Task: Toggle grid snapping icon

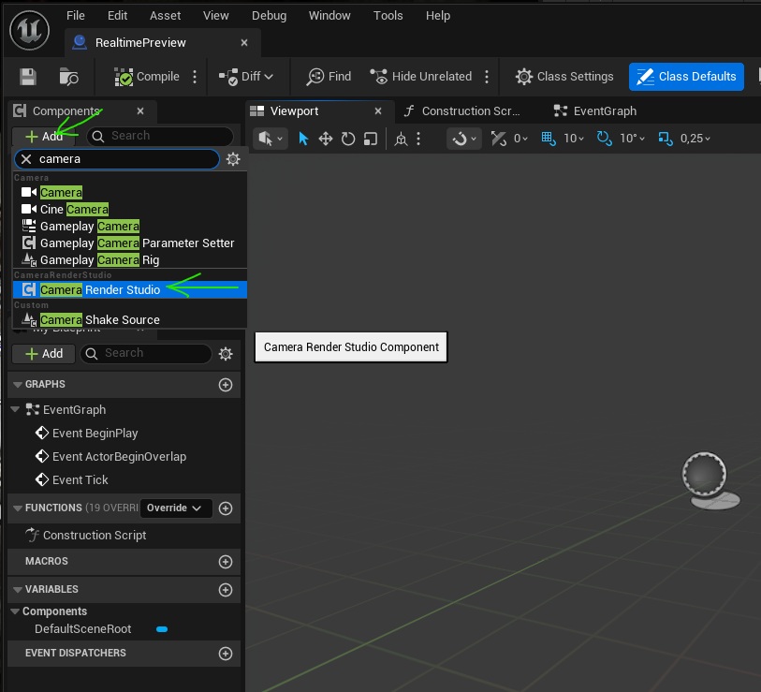Action: click(548, 139)
